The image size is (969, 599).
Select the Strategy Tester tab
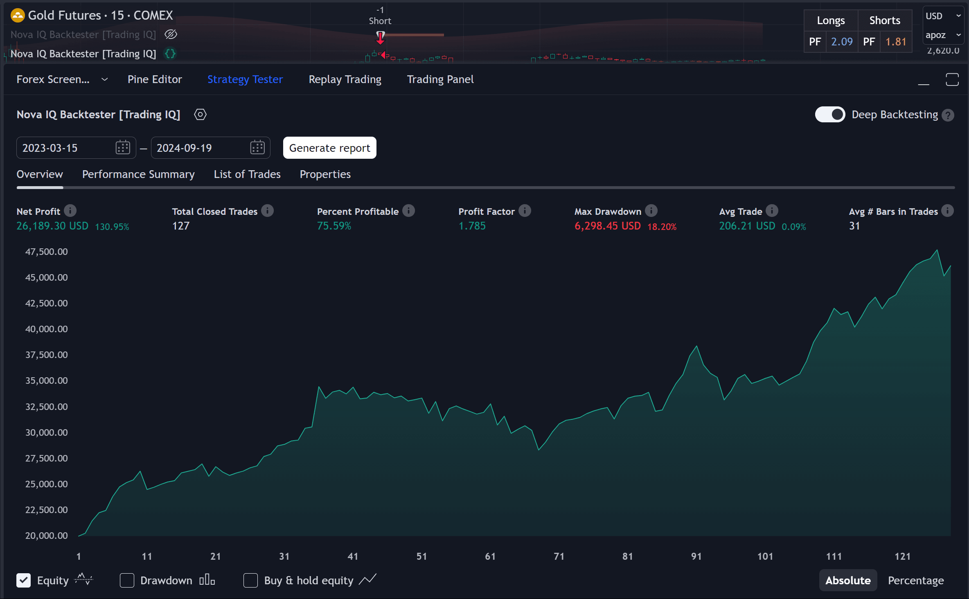(x=245, y=79)
